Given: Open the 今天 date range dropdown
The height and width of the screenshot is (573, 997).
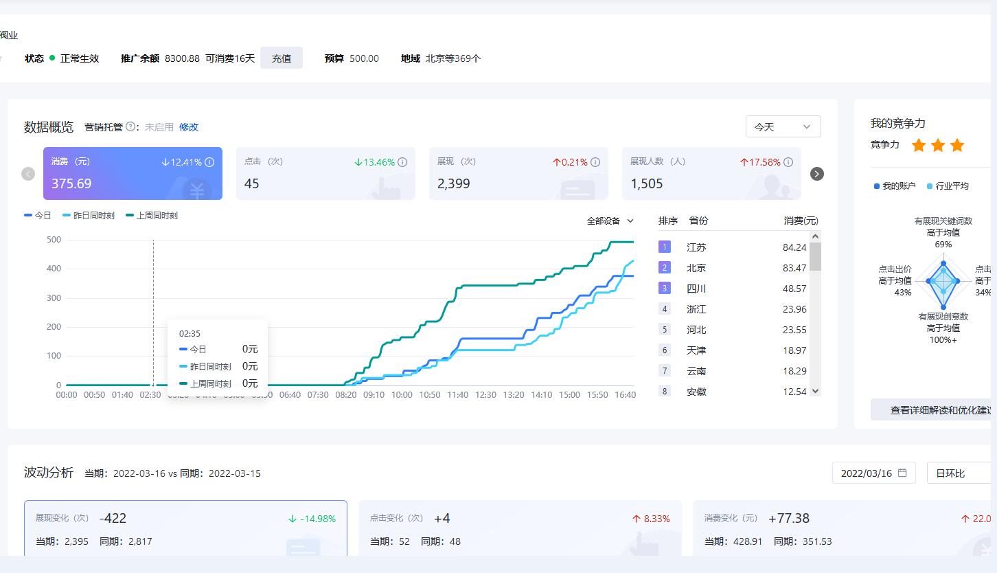Looking at the screenshot, I should [783, 126].
